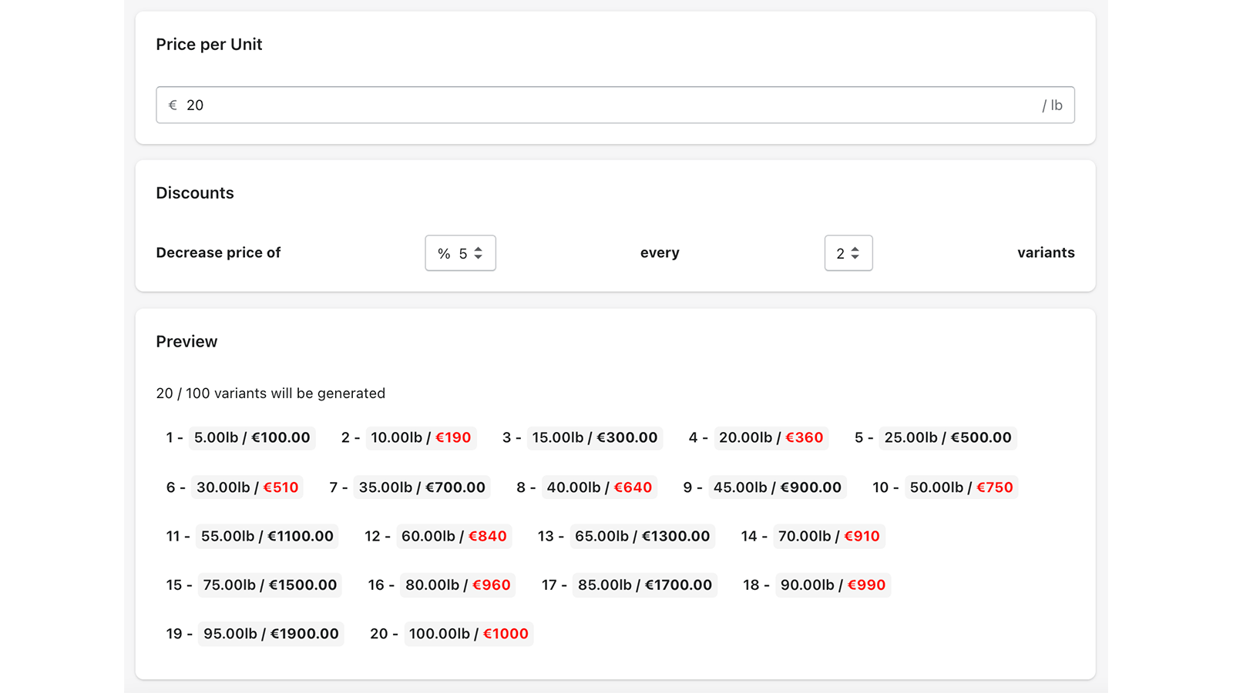Select variant 8 badge 40.00lb / €640

tap(599, 487)
